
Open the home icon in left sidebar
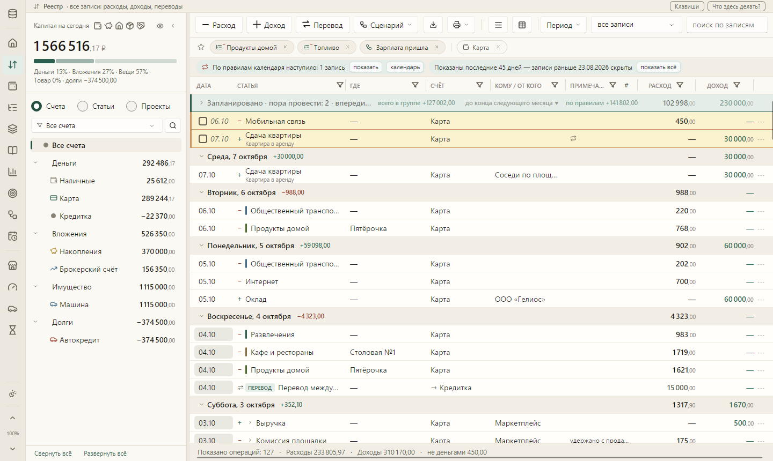(13, 43)
